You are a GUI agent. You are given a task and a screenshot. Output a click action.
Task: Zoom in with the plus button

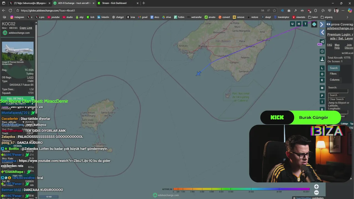click(x=316, y=187)
